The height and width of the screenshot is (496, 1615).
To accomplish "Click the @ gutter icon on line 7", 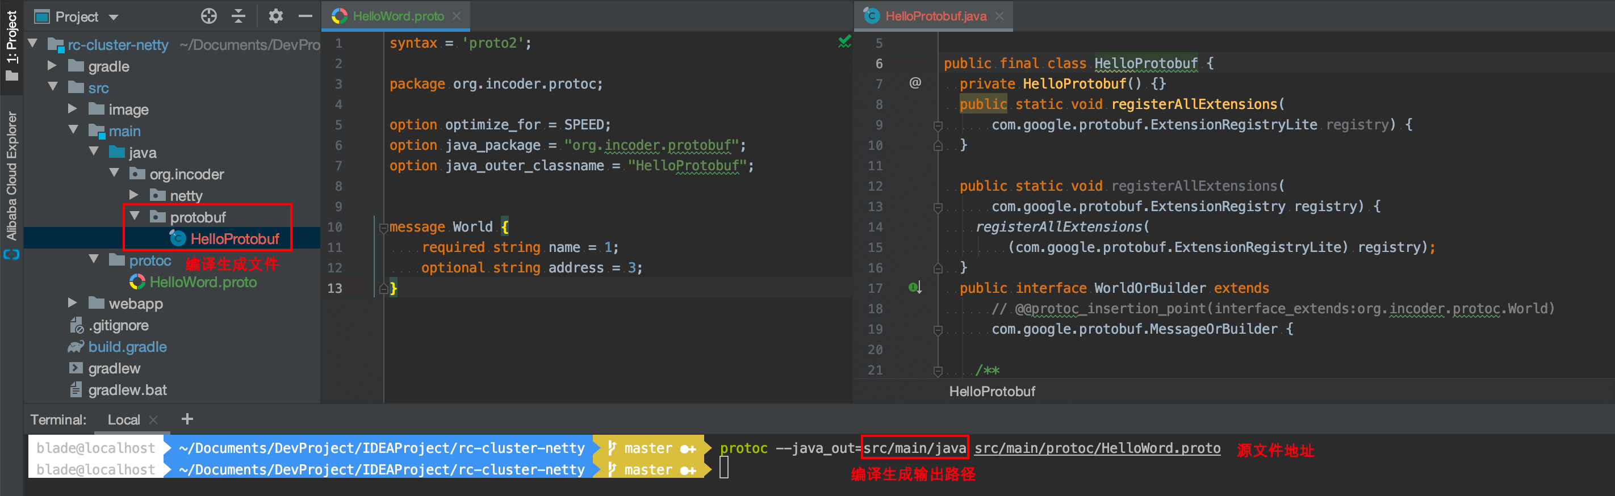I will (915, 83).
